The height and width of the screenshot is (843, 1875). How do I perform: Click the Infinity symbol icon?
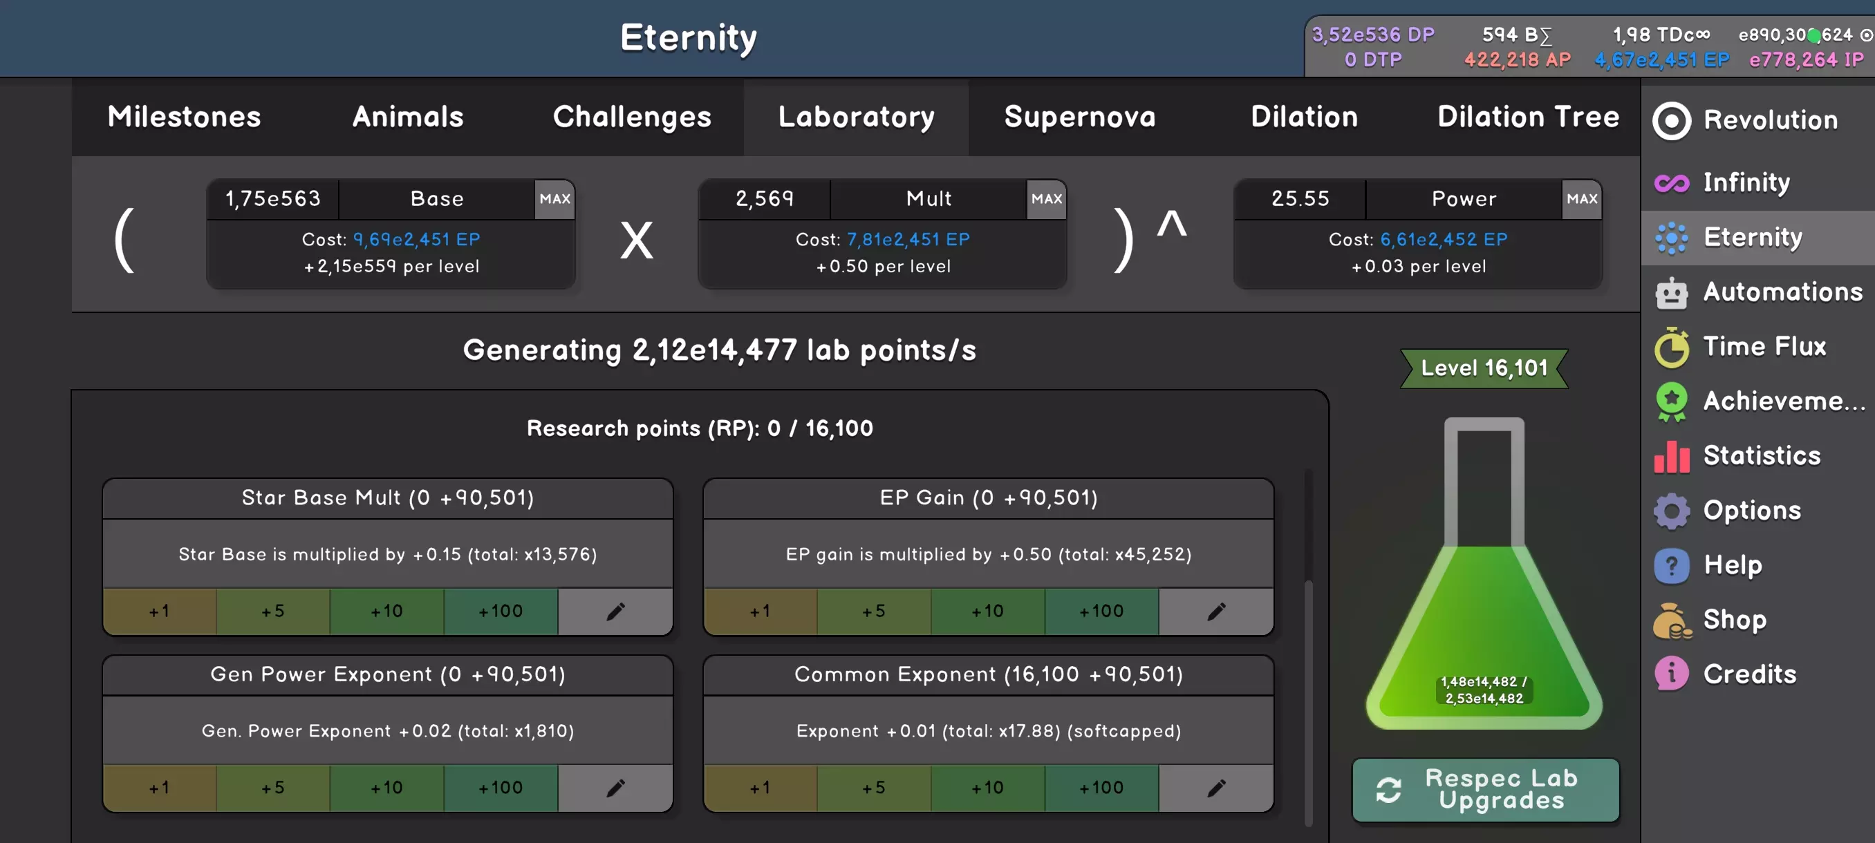(1671, 182)
